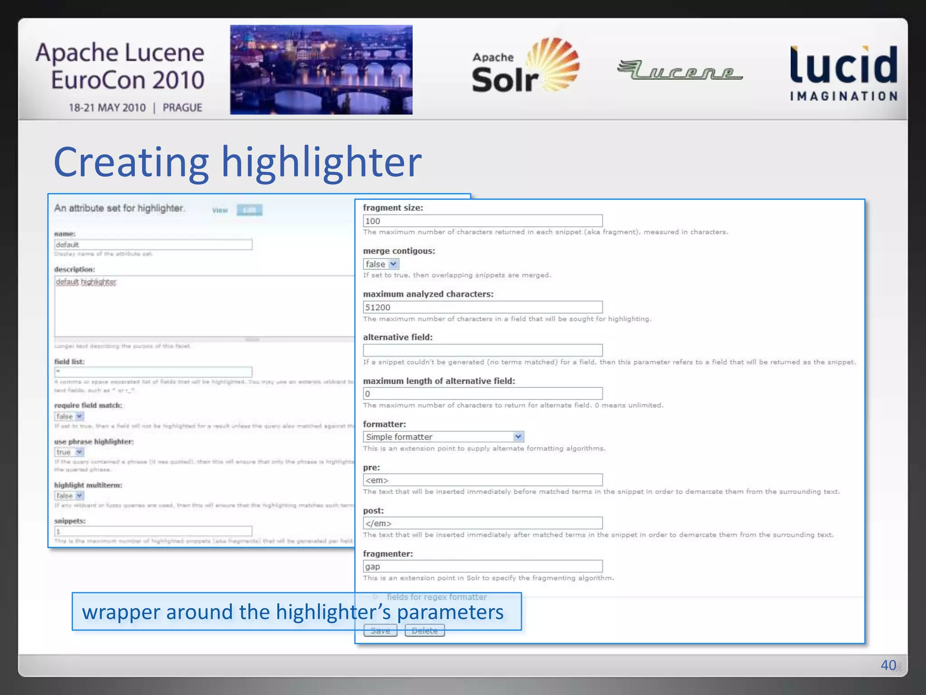This screenshot has height=695, width=926.
Task: Click the Lucene logo
Action: (x=680, y=70)
